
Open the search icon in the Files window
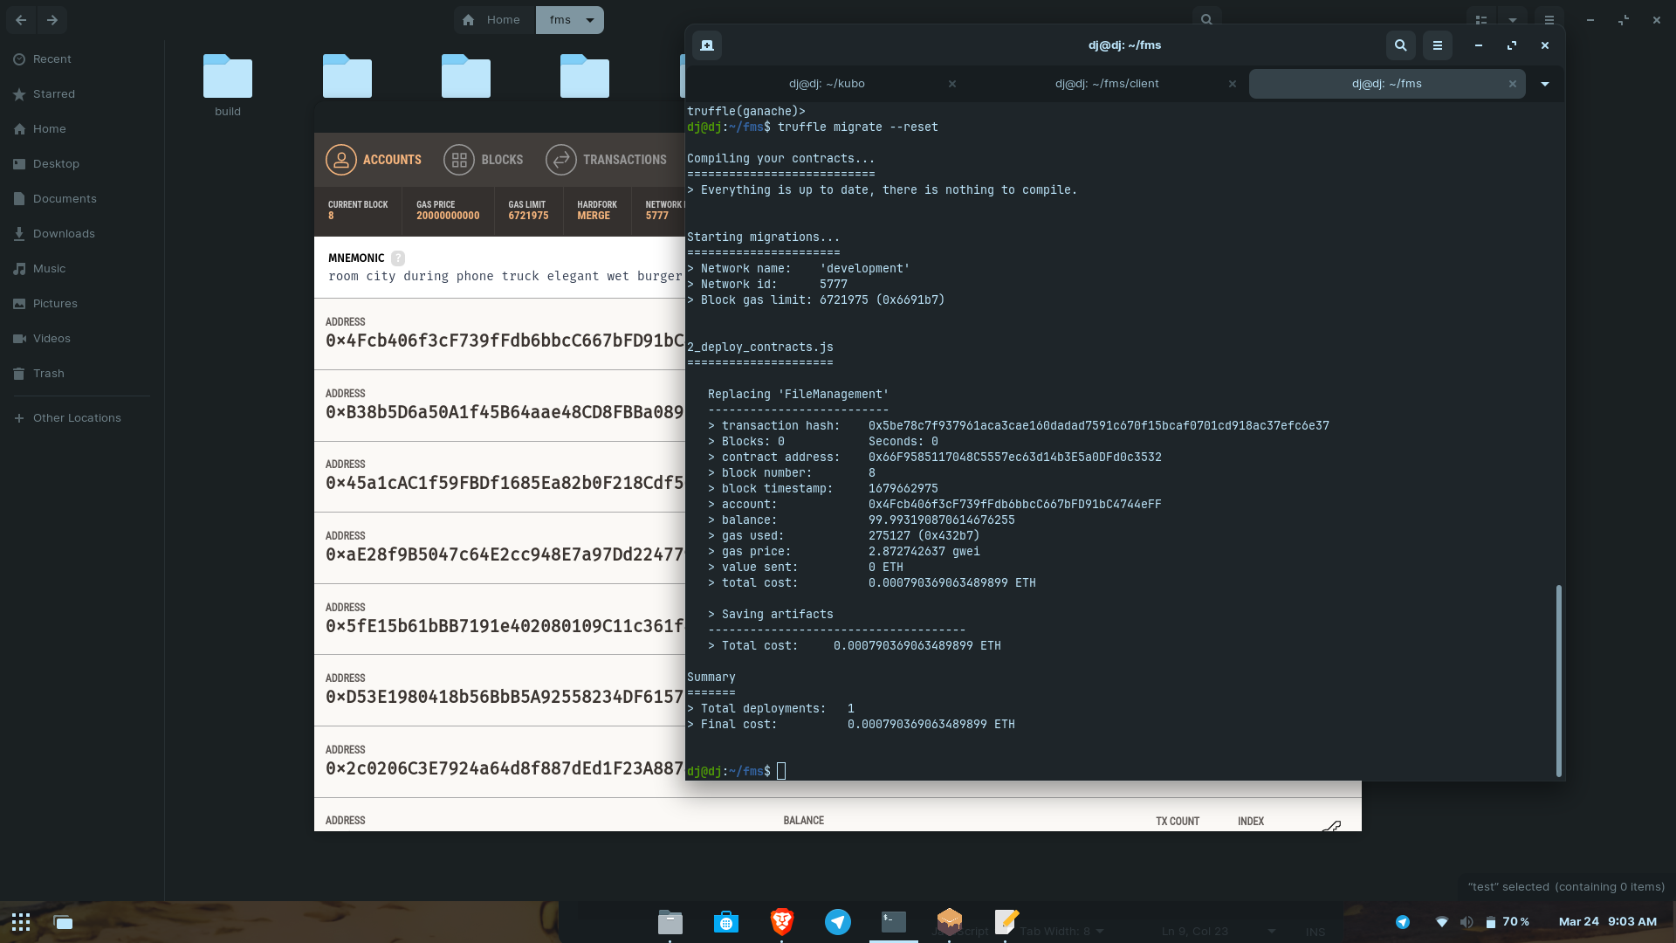[x=1205, y=19]
